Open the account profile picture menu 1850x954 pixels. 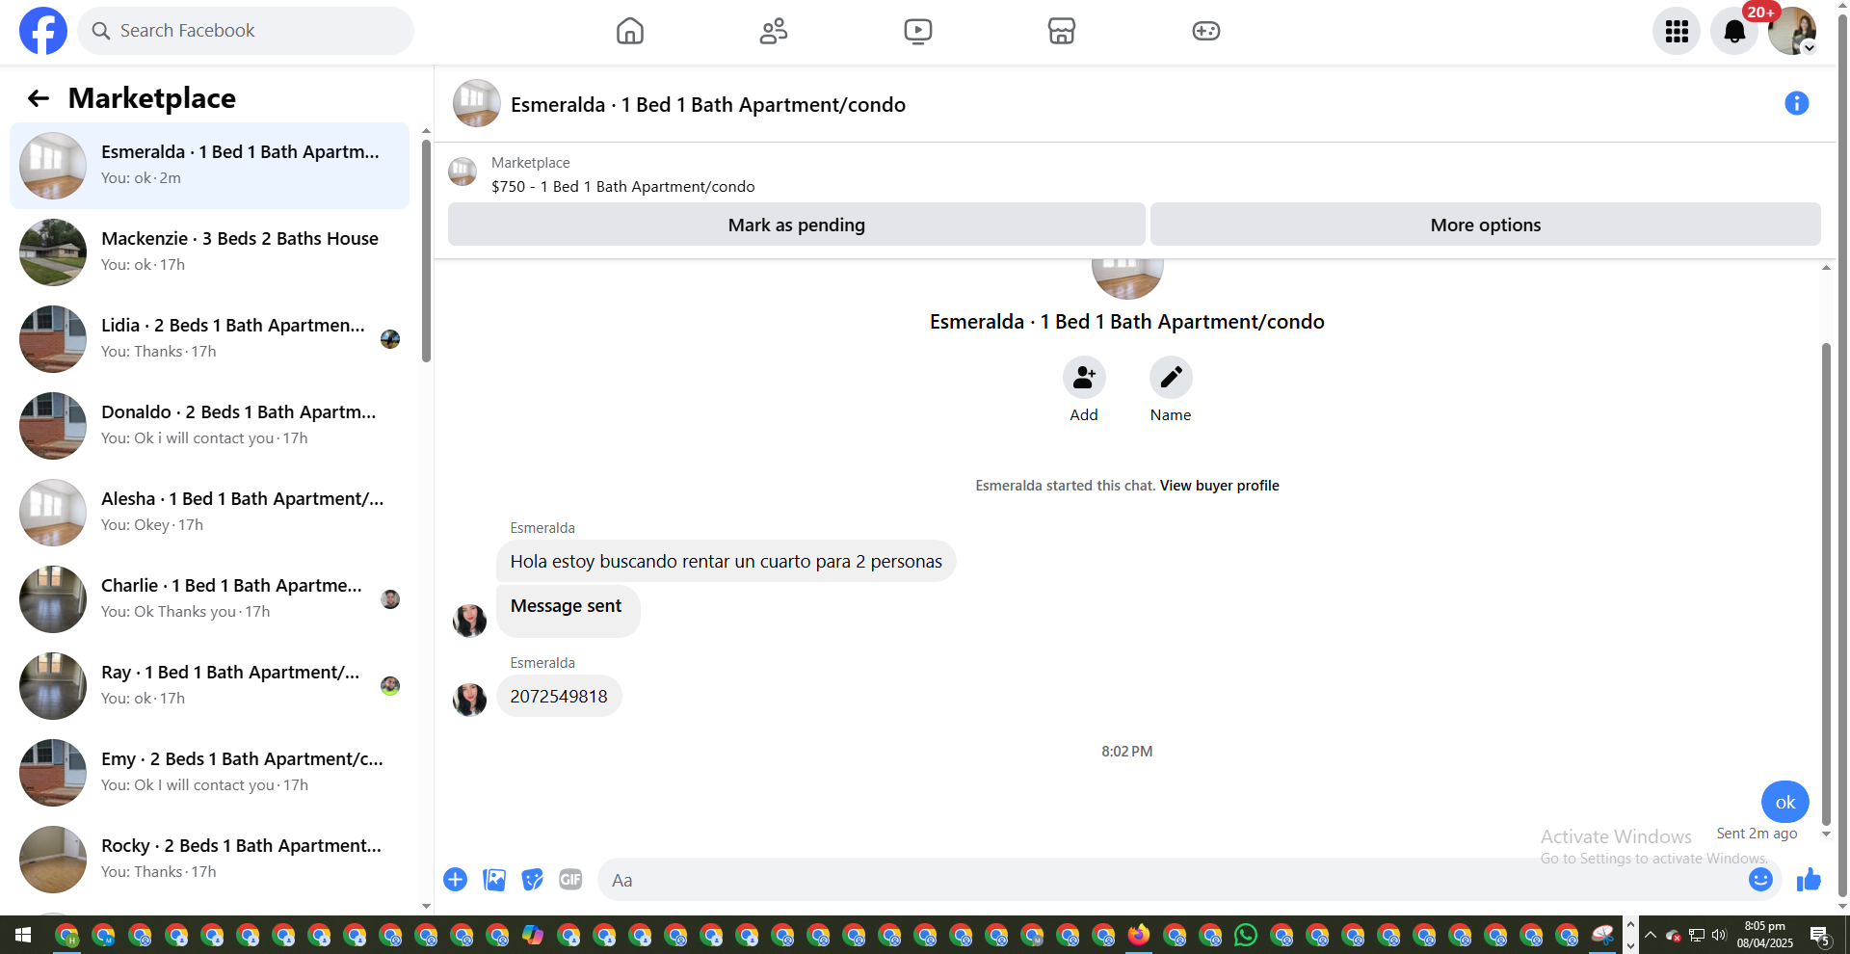1792,31
